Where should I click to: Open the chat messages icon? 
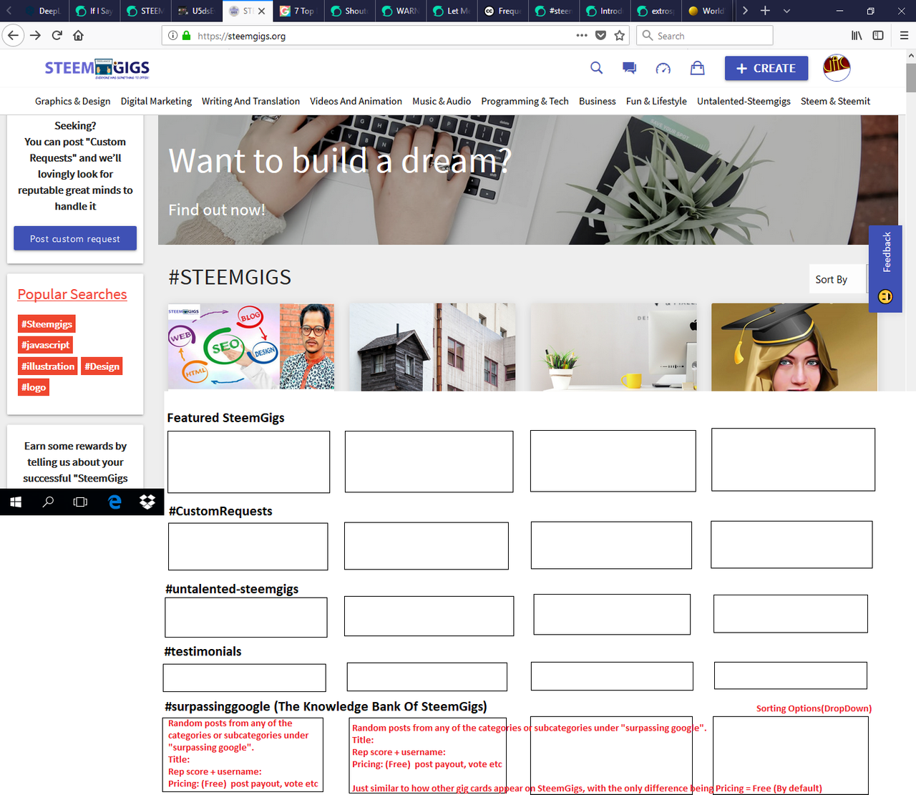tap(630, 68)
